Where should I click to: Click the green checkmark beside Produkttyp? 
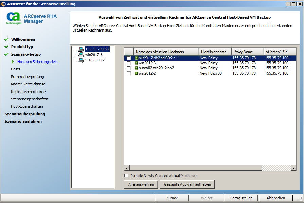pyautogui.click(x=6, y=47)
